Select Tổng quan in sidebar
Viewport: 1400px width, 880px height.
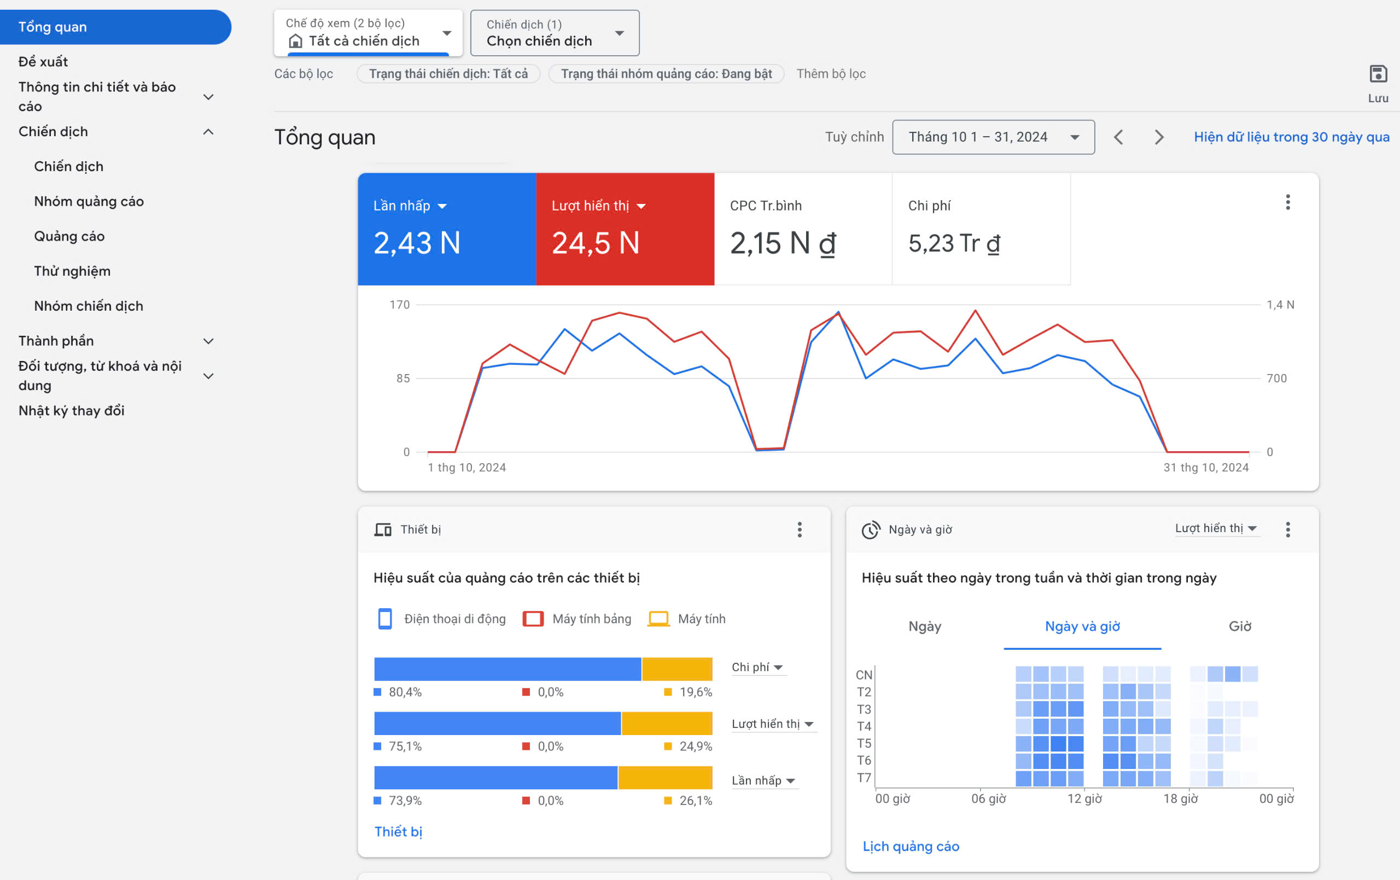pos(116,27)
